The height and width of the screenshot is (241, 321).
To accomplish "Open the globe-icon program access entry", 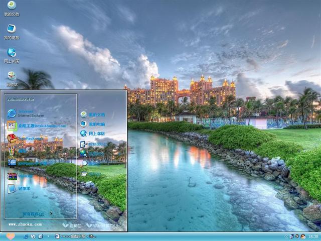I will [x=92, y=154].
